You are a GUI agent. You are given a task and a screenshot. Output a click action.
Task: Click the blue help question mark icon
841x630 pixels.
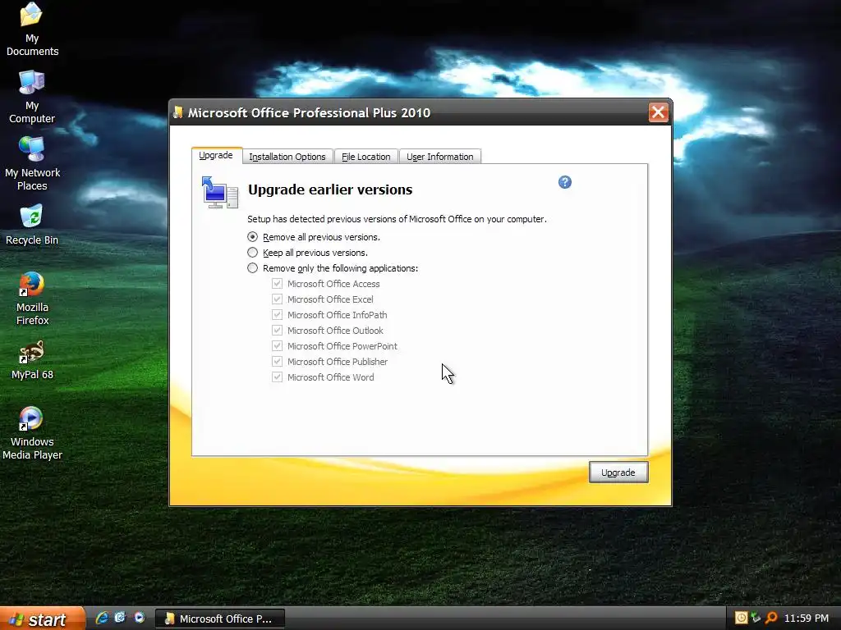coord(565,182)
